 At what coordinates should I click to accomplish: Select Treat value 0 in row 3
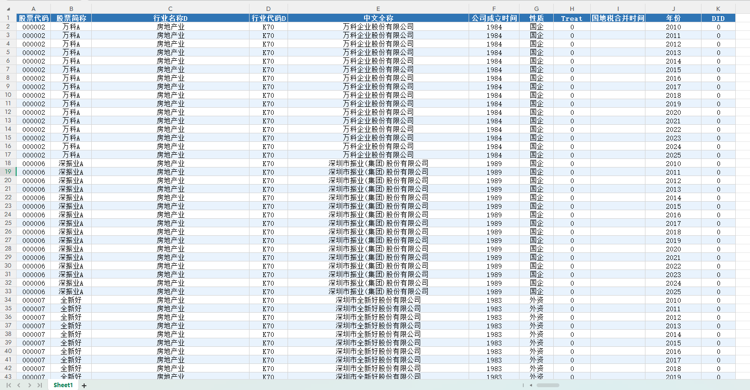572,35
